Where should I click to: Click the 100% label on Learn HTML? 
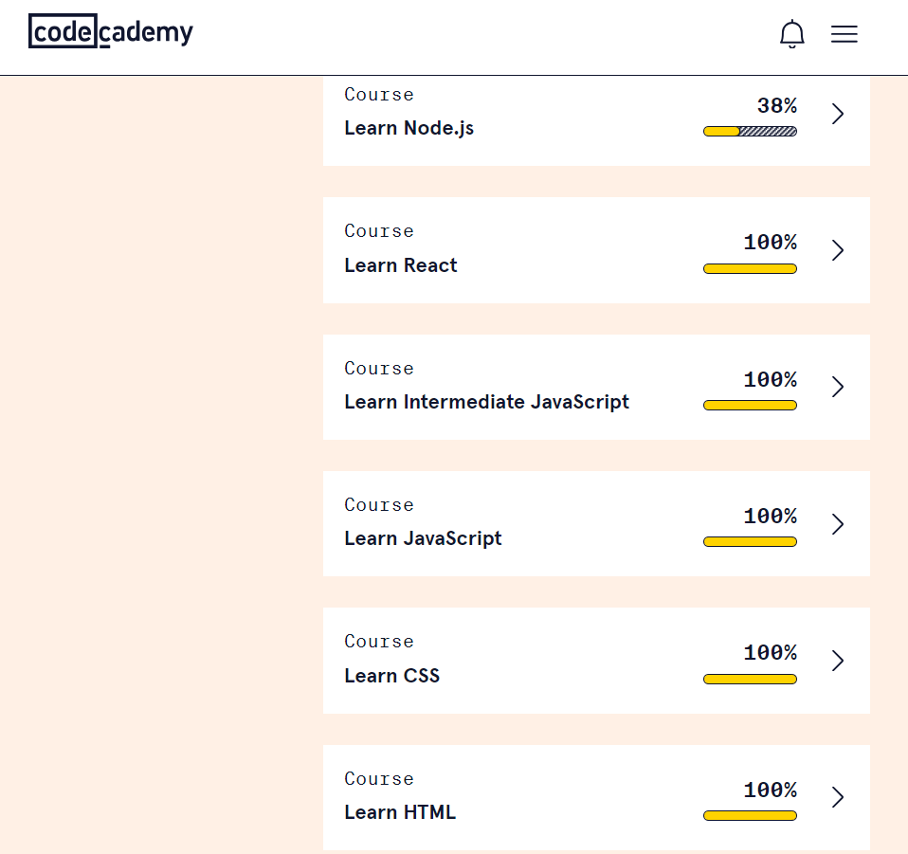[771, 790]
